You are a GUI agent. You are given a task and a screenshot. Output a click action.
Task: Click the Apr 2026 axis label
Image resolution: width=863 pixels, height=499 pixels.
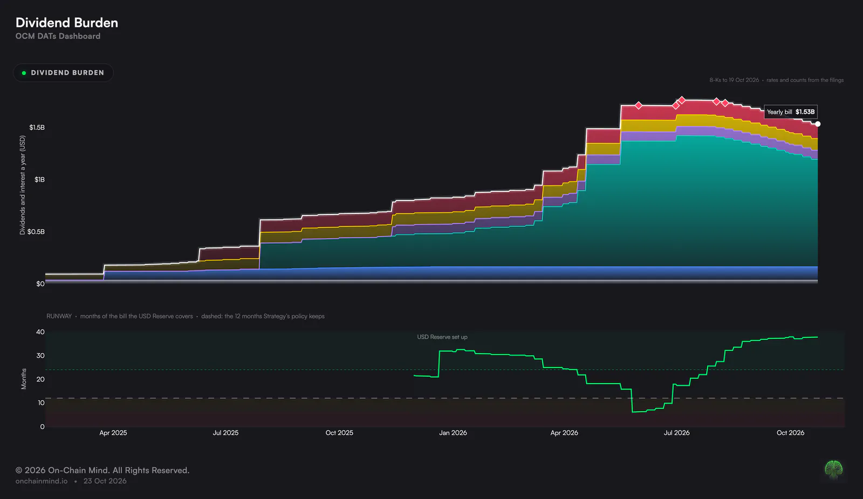point(564,433)
